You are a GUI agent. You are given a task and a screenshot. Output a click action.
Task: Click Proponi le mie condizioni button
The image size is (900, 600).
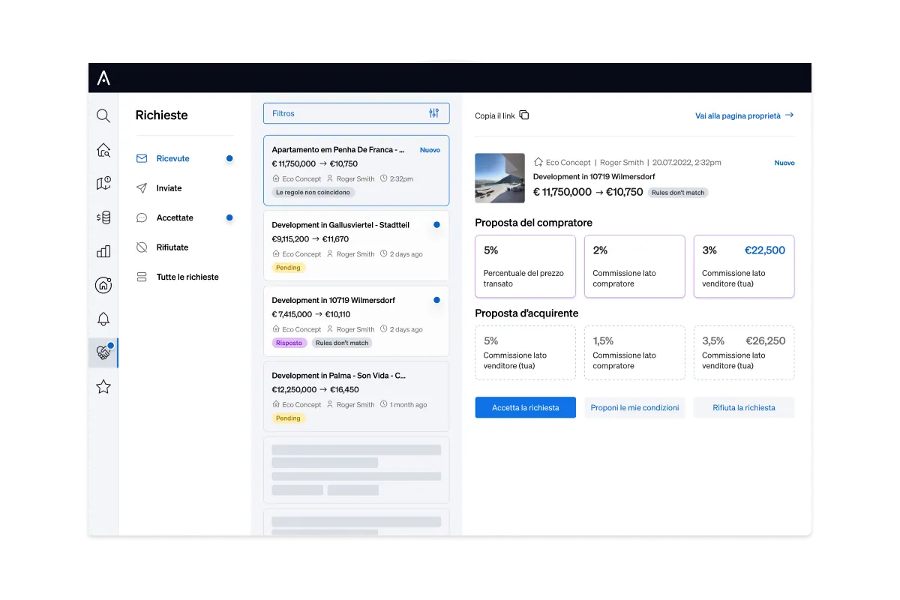coord(634,407)
